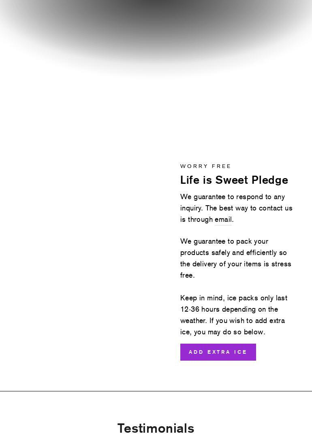Click the Testimonials section heading
Screen dimensions: 312x442
click(156, 428)
